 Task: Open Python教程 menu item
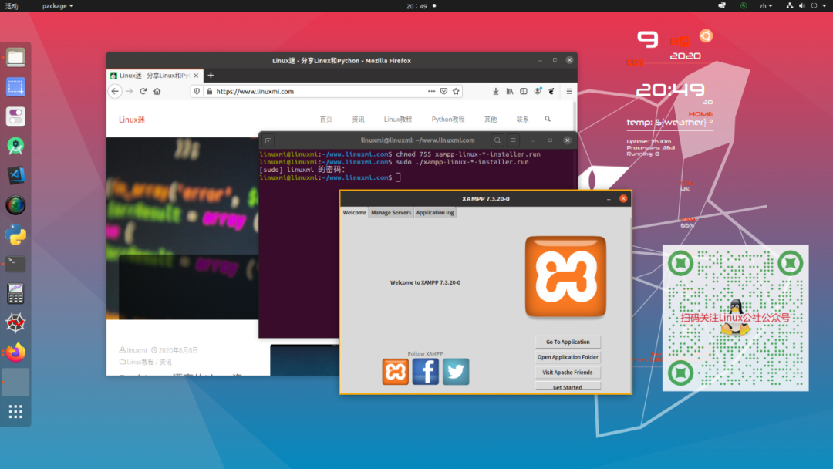click(x=448, y=120)
